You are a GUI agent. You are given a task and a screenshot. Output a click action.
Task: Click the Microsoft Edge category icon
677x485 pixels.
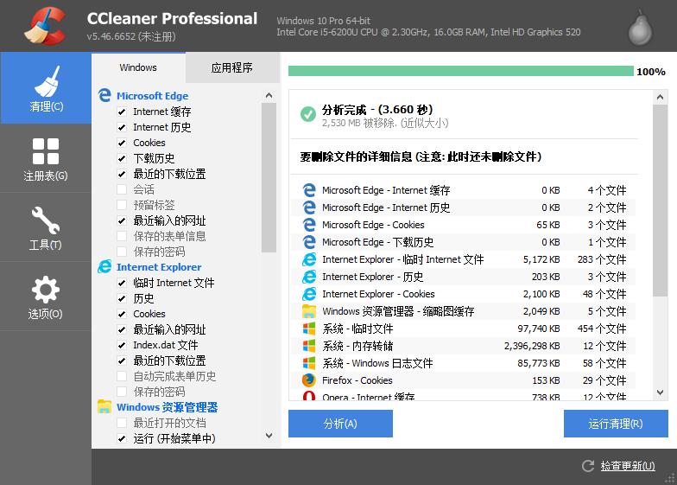(104, 95)
